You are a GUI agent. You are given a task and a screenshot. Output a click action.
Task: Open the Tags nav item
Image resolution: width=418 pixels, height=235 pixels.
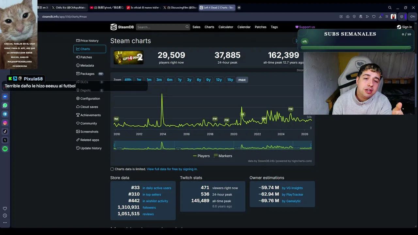tap(274, 27)
